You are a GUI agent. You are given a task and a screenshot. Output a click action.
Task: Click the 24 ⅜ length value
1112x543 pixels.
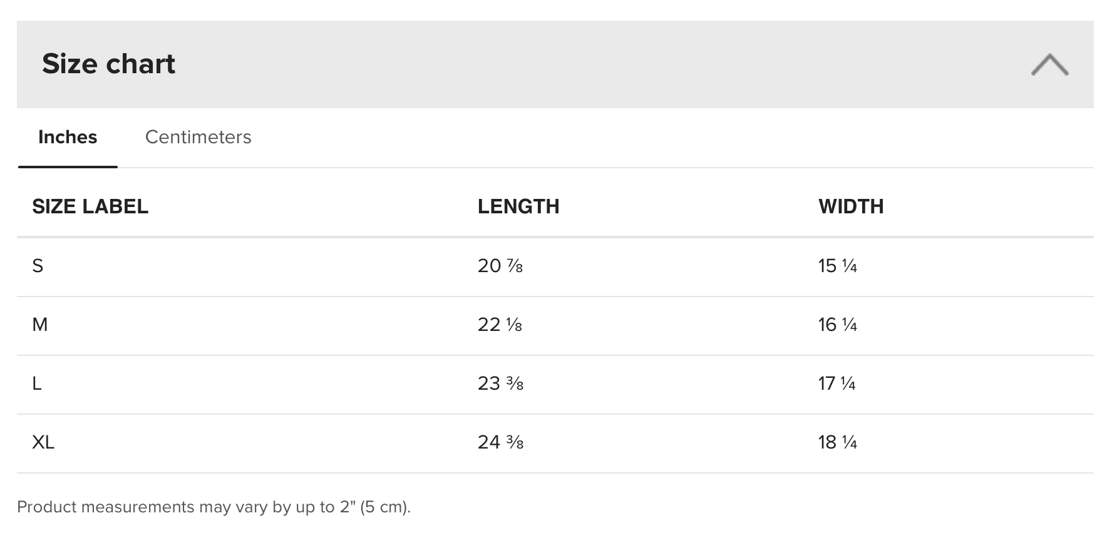tap(500, 442)
